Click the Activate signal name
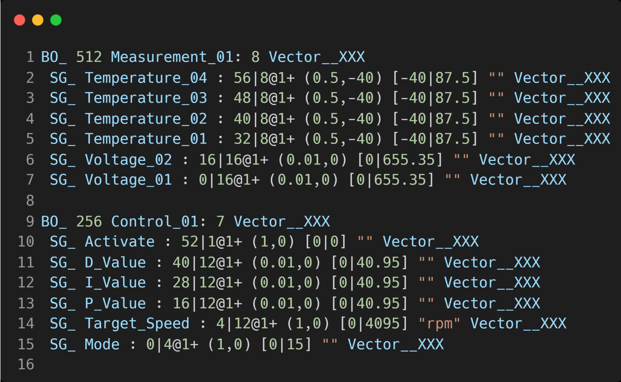The image size is (621, 382). click(x=119, y=242)
